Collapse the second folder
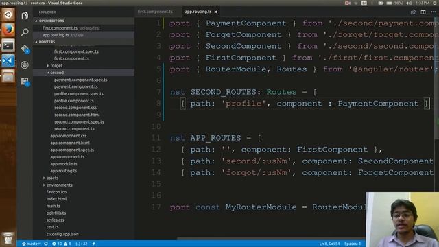Image resolution: width=439 pixels, height=247 pixels. 57,73
